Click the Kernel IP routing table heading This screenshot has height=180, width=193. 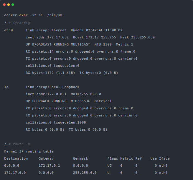[29, 151]
